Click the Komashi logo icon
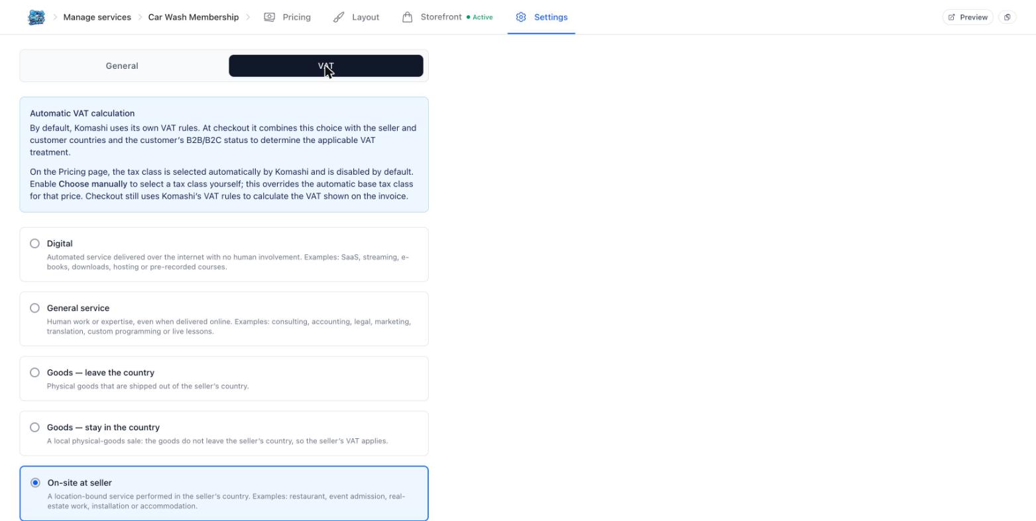1036x521 pixels. (x=36, y=17)
